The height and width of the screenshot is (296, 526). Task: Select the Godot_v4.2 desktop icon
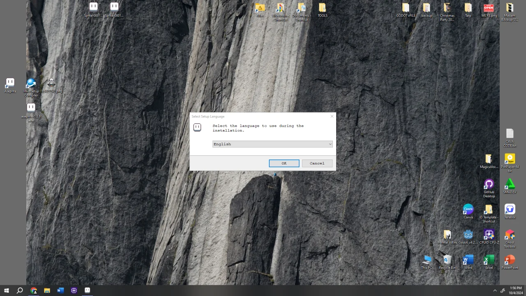468,237
